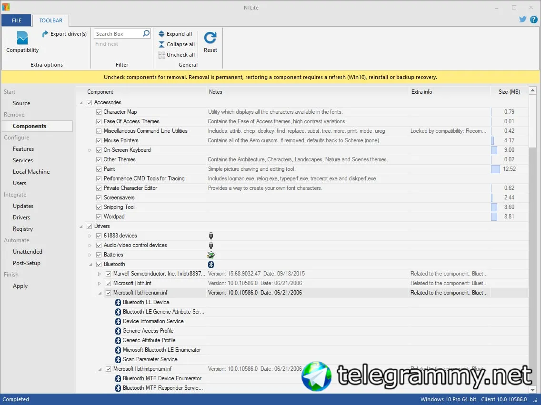Click Find next
541x405 pixels.
coord(107,44)
